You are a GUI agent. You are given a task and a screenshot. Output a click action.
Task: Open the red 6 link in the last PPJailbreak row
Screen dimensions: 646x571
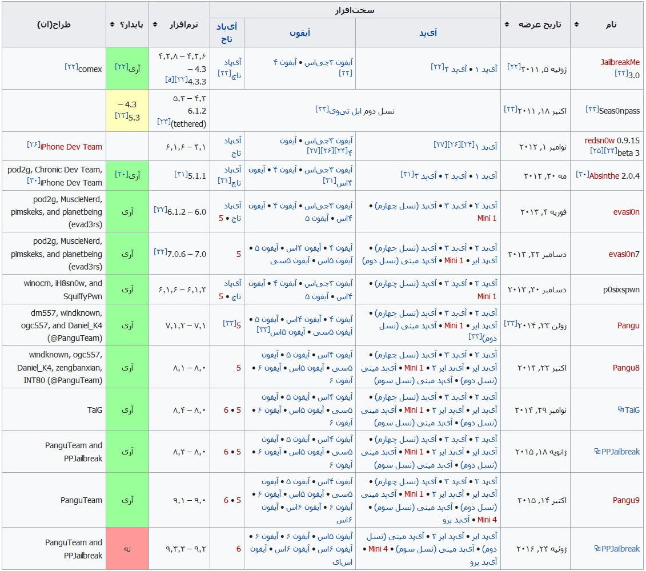[x=239, y=549]
